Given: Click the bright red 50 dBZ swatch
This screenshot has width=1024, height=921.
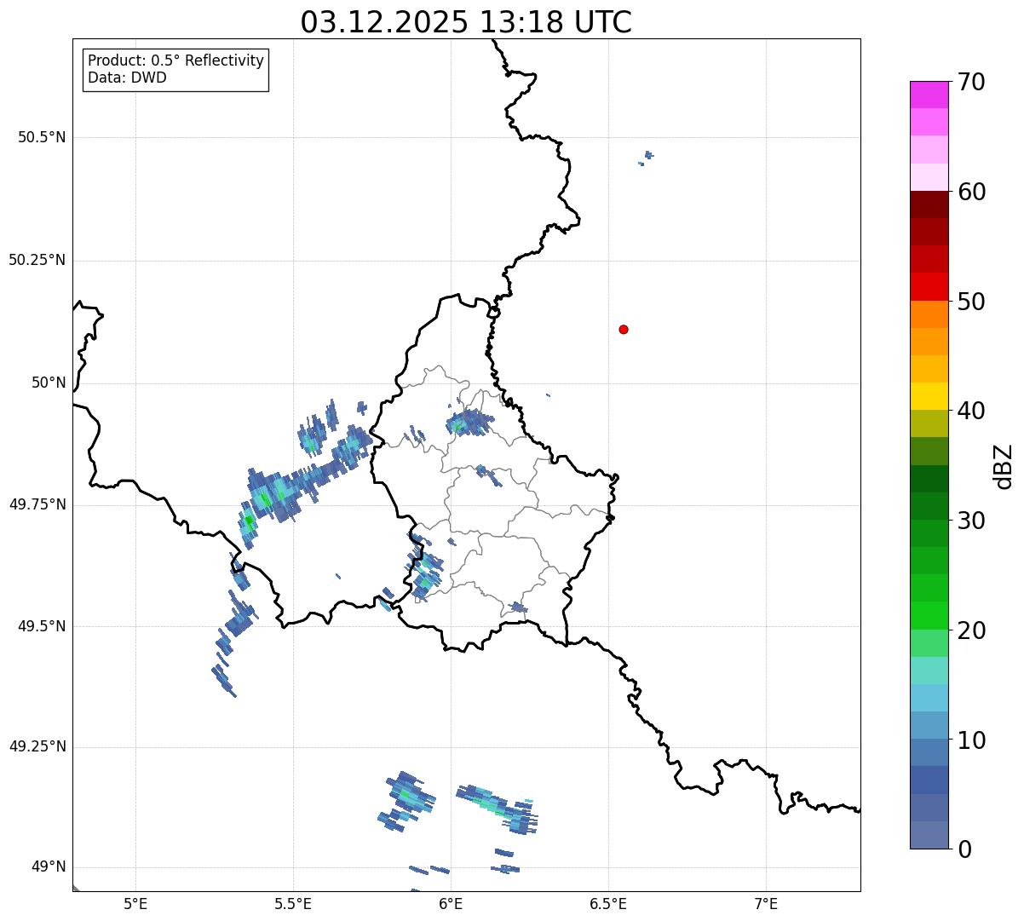Looking at the screenshot, I should click(x=929, y=287).
